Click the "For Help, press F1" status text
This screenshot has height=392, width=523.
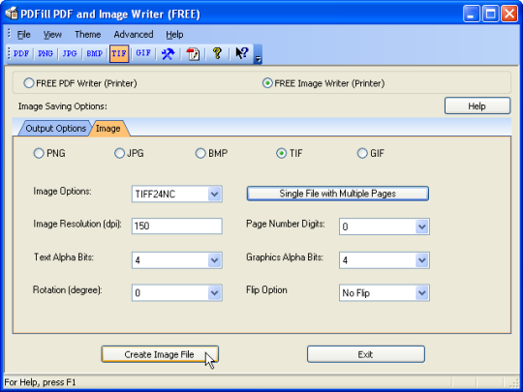coord(40,382)
